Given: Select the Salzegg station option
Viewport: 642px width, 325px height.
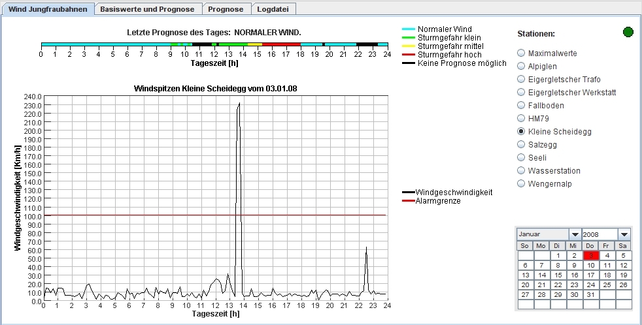Looking at the screenshot, I should [521, 145].
